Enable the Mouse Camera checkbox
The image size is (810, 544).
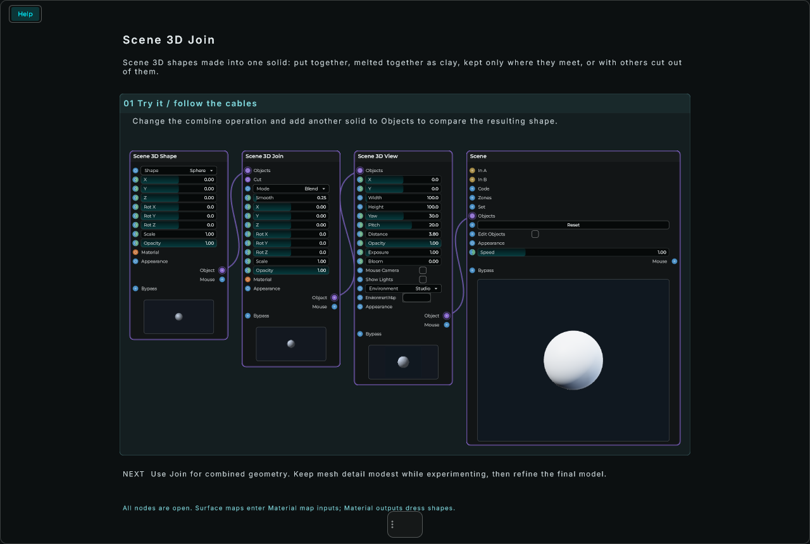tap(423, 270)
